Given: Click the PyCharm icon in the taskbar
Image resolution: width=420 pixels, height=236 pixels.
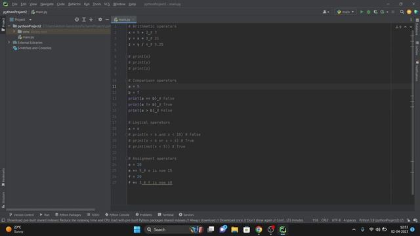Looking at the screenshot, I should tap(283, 229).
